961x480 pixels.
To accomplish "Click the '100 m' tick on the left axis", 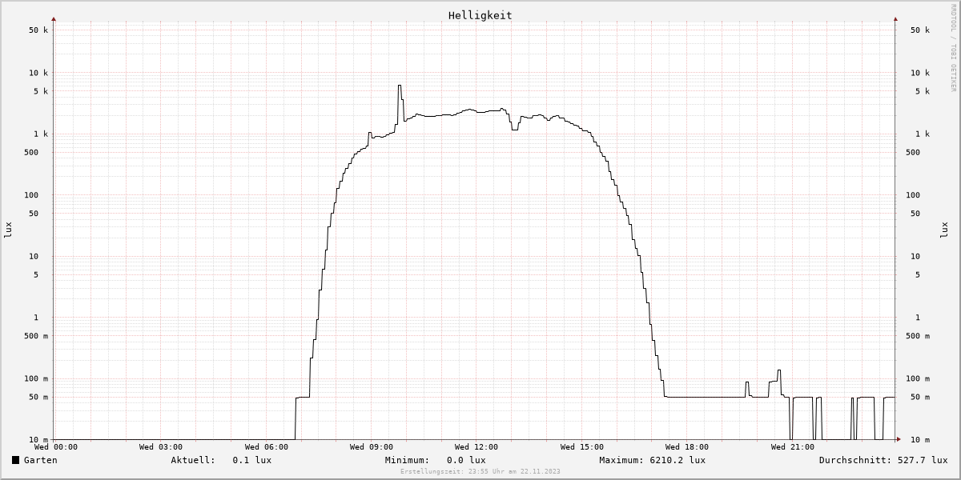I will 36,379.
